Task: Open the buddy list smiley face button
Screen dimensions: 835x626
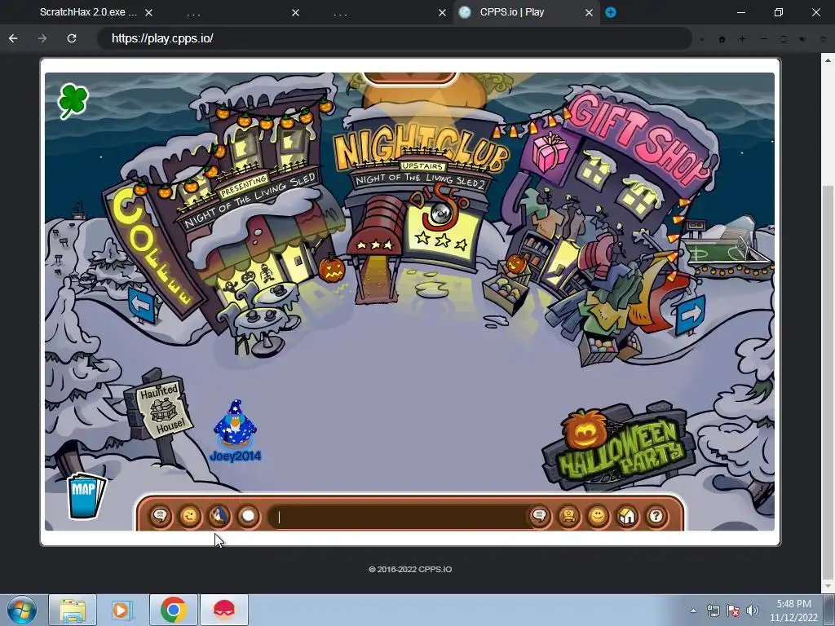Action: tap(598, 515)
